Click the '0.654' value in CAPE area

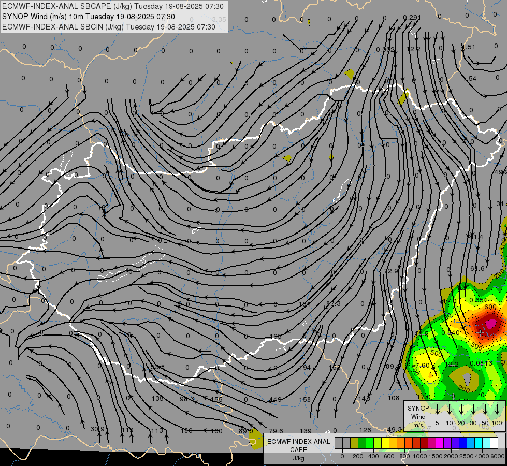478,300
